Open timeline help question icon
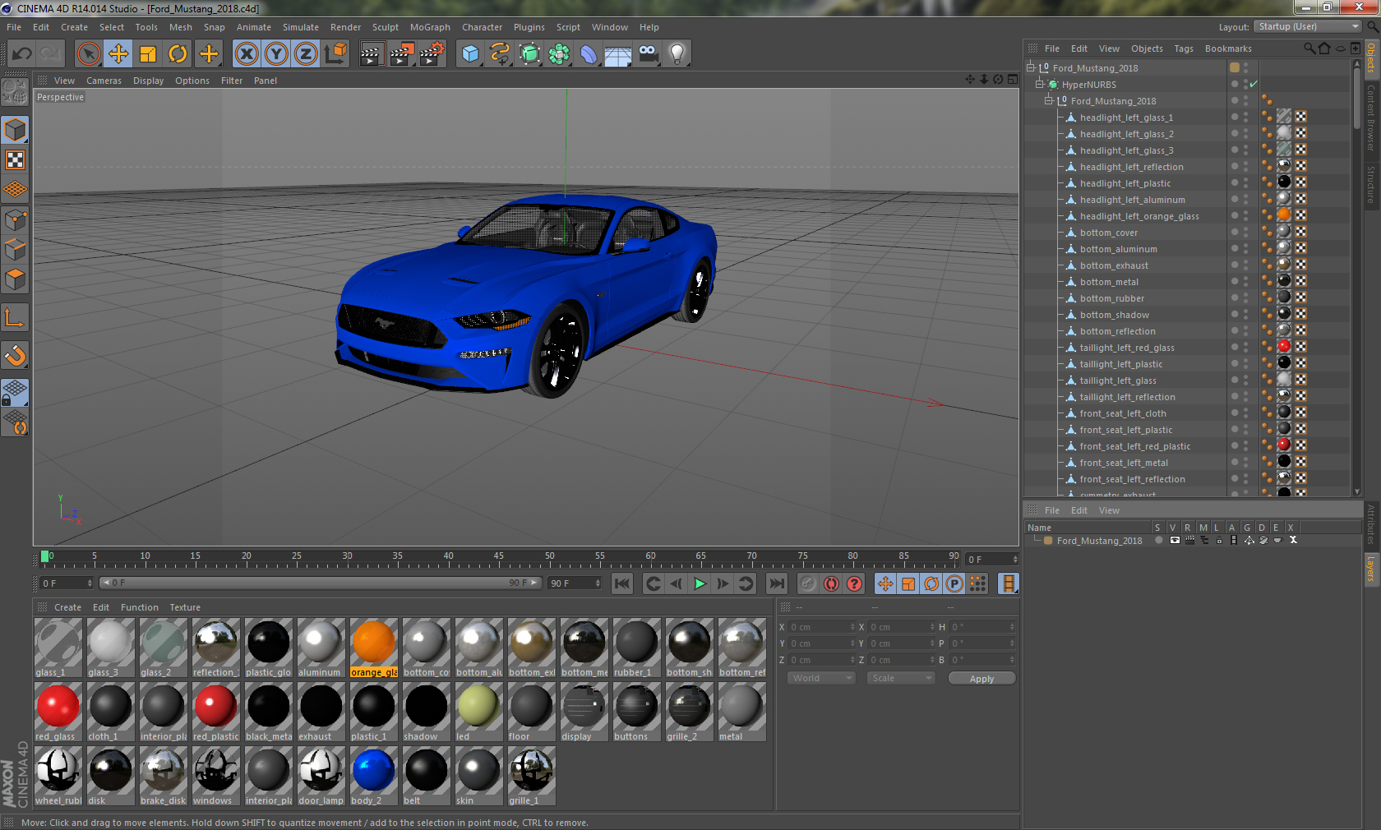The image size is (1381, 830). click(855, 583)
